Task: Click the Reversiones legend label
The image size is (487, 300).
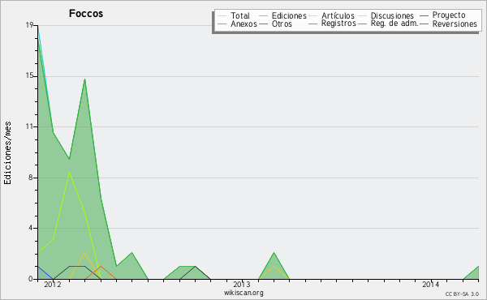Action: tap(455, 24)
